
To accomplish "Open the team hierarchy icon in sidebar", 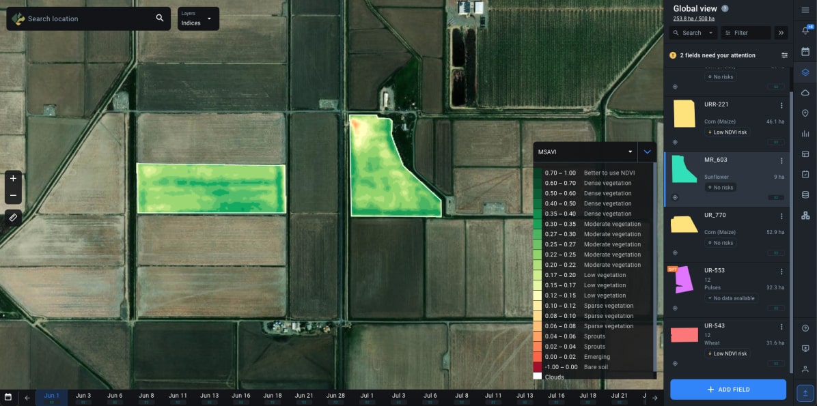I will 805,215.
